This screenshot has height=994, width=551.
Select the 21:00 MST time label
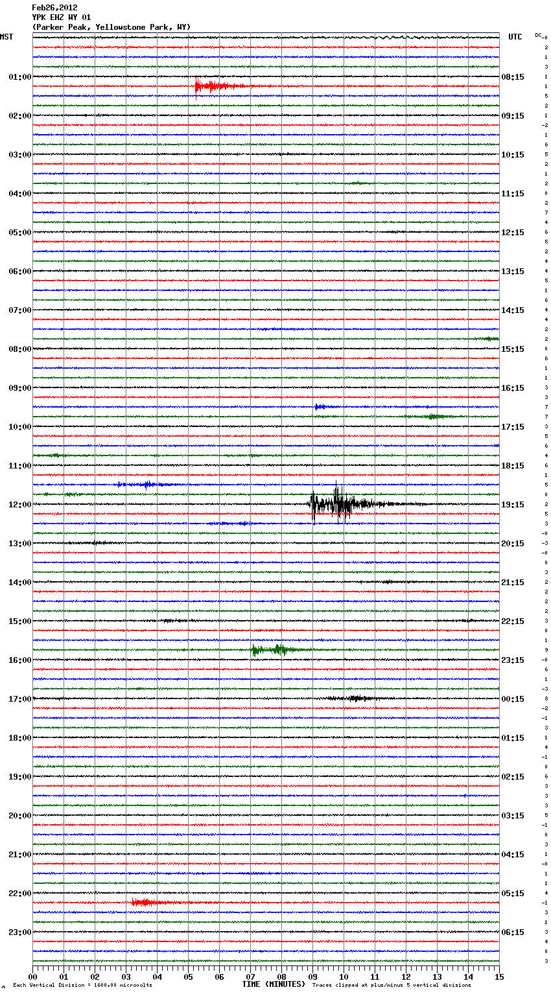[x=20, y=855]
